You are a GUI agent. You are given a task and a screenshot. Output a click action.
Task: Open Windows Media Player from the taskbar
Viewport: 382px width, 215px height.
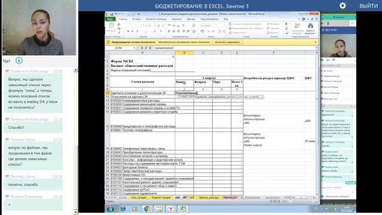[x=134, y=209]
